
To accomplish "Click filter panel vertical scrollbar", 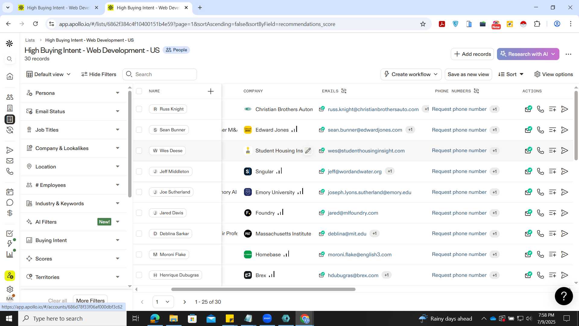I will pos(130,143).
